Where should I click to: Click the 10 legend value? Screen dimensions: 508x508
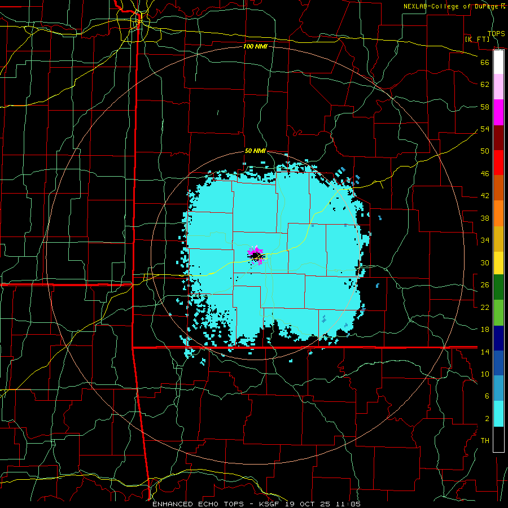485,374
